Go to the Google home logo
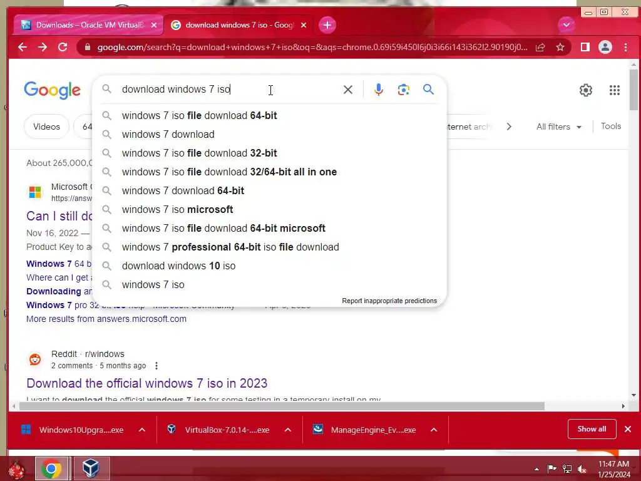This screenshot has height=481, width=641. [x=53, y=90]
